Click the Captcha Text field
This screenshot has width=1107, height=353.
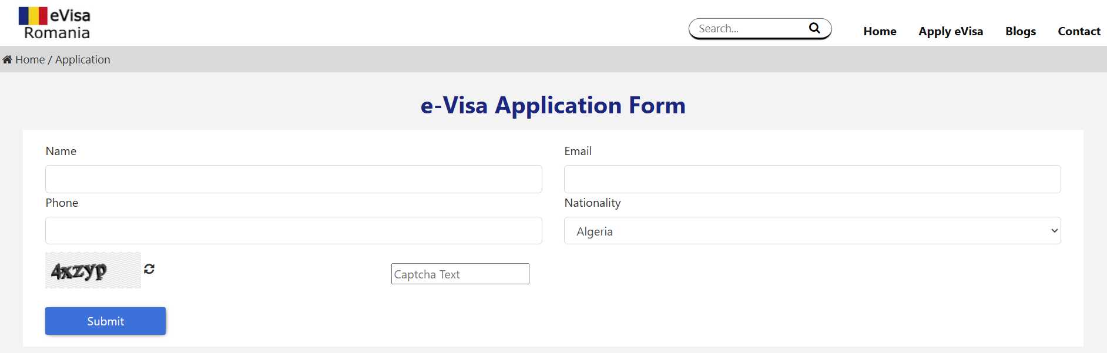[x=460, y=274]
